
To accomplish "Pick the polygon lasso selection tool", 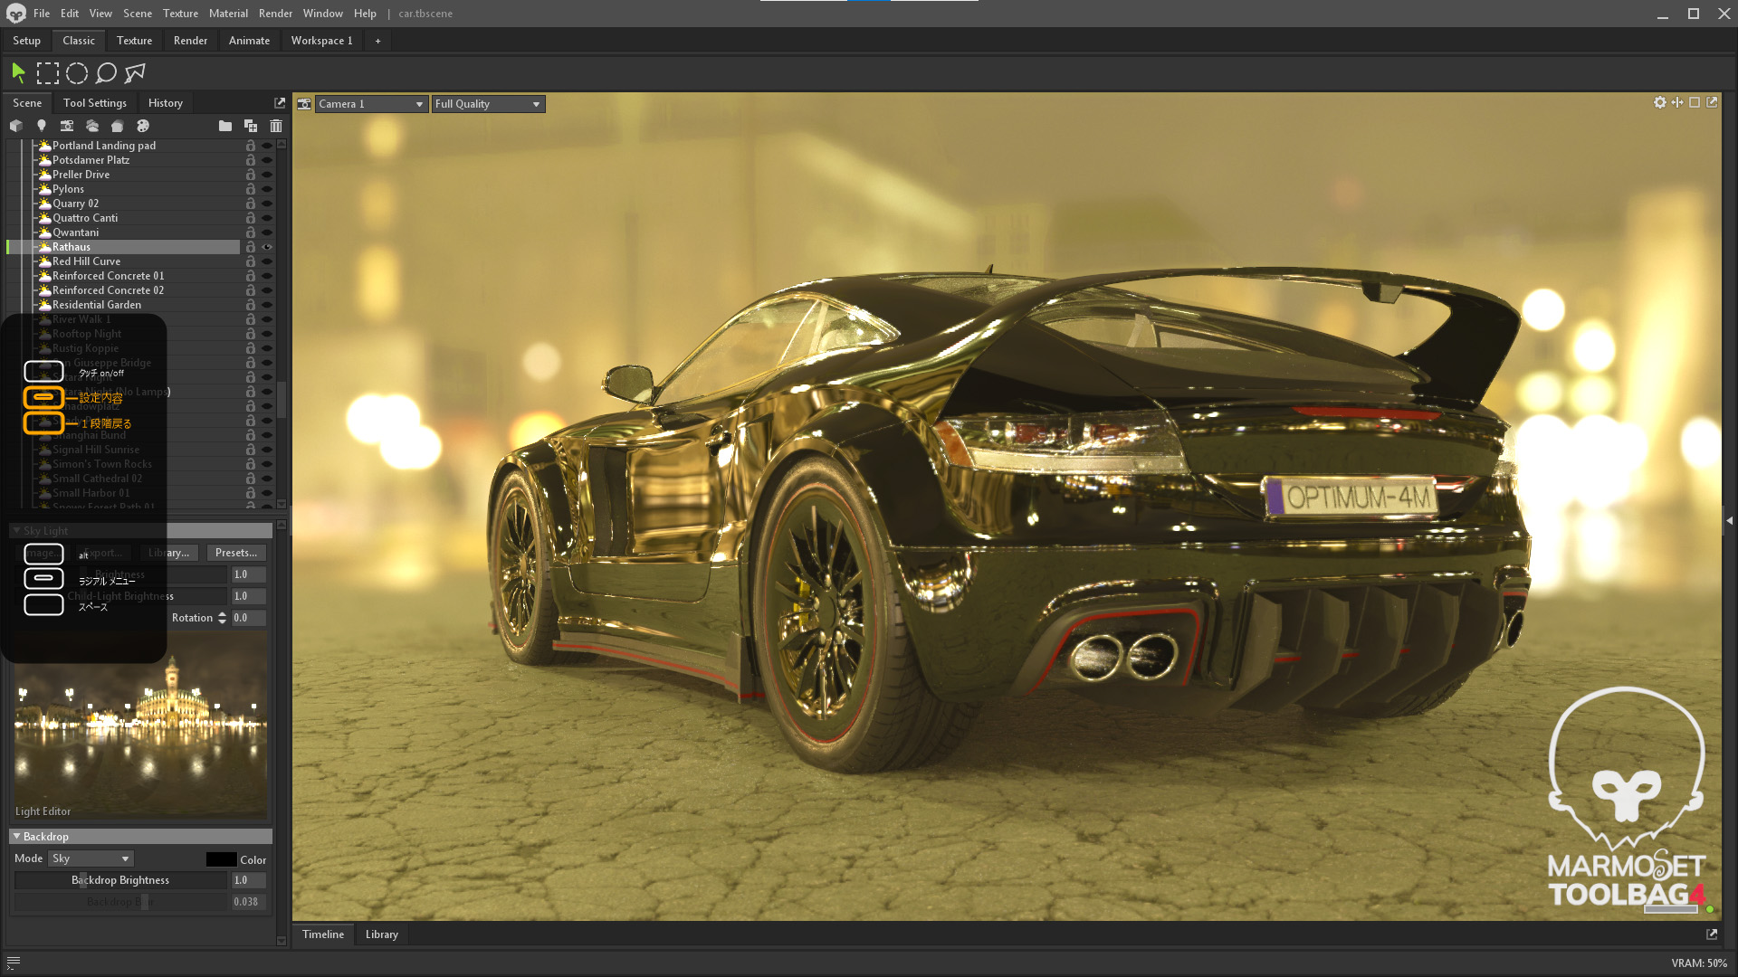I will (x=135, y=72).
